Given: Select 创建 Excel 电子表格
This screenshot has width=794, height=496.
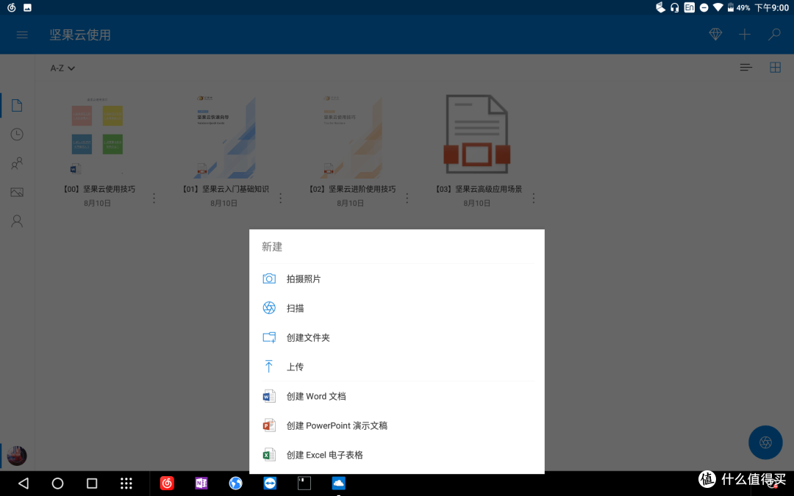Looking at the screenshot, I should click(x=396, y=455).
